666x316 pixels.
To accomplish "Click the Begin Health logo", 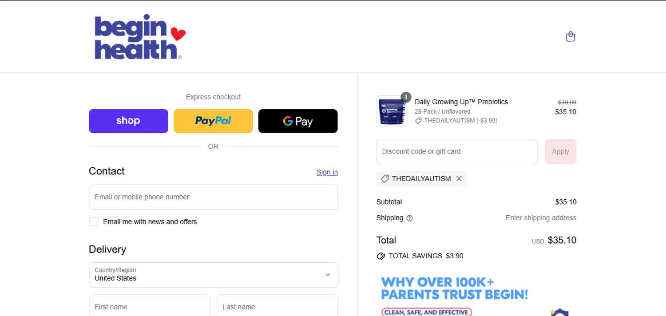I will click(x=140, y=38).
